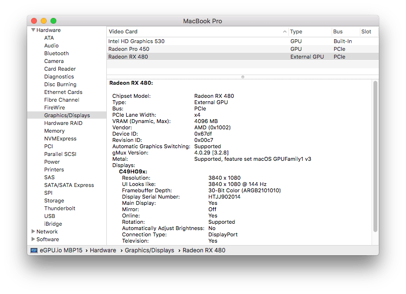
Task: Open Disc Burning information
Action: 60,84
